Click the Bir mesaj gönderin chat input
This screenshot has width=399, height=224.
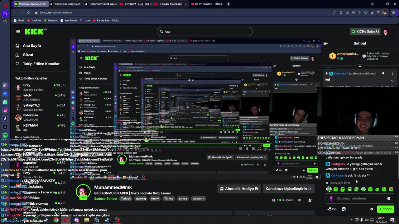pos(360,198)
